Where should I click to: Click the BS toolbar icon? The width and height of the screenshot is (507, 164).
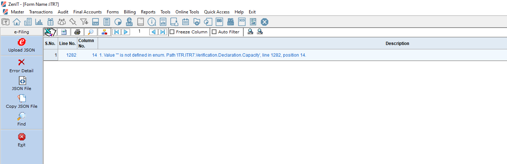(x=219, y=22)
